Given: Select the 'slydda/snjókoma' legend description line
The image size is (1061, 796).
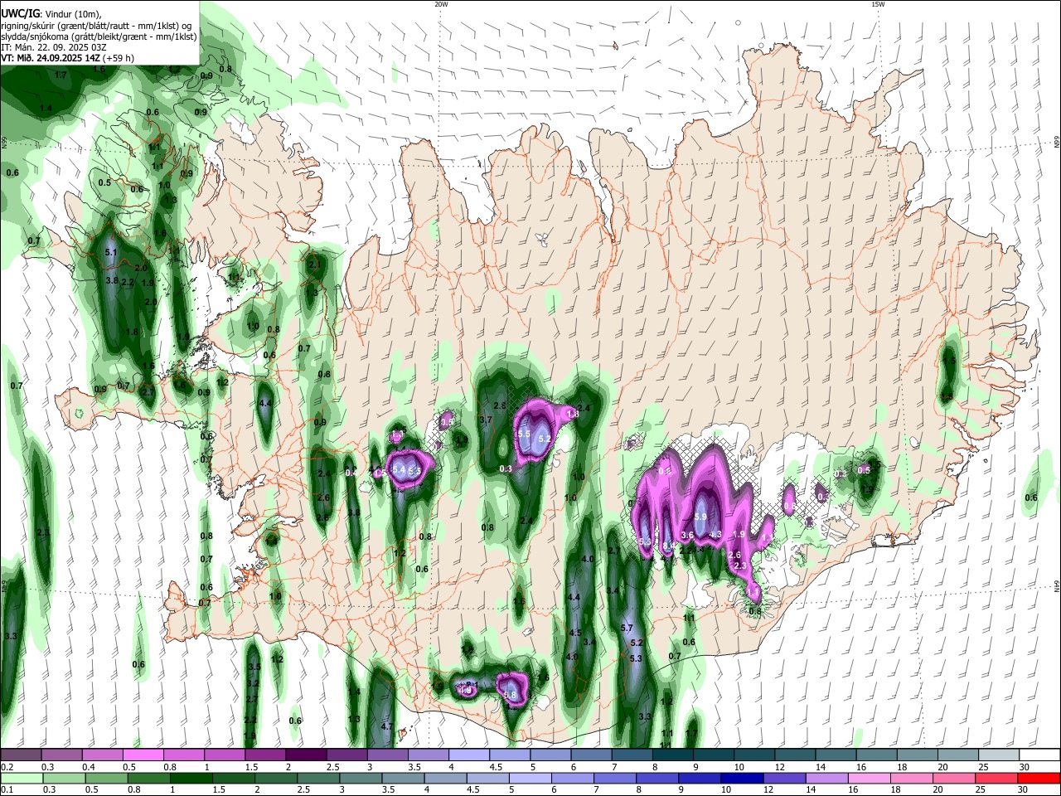Looking at the screenshot, I should (x=99, y=36).
